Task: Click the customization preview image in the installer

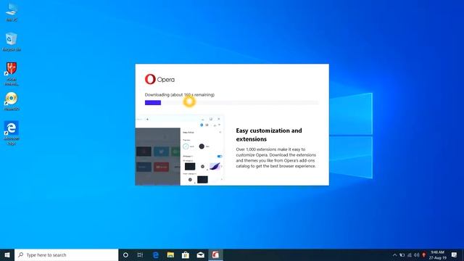Action: 180,150
